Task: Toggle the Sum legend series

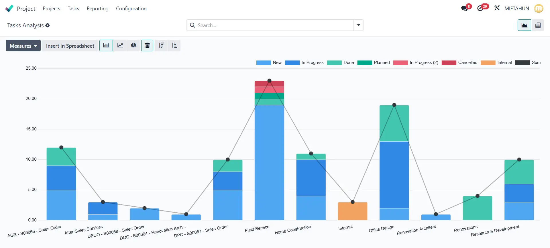Action: [528, 62]
